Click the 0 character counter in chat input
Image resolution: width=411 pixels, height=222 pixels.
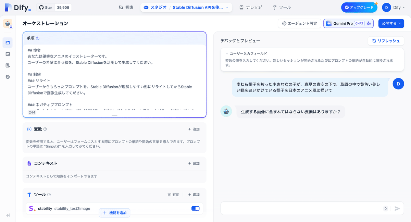385,208
